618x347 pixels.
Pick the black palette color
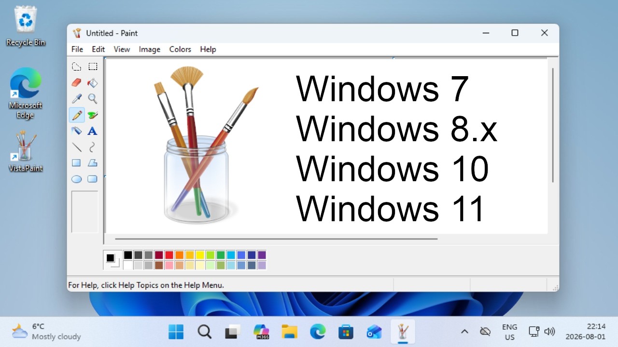(128, 255)
